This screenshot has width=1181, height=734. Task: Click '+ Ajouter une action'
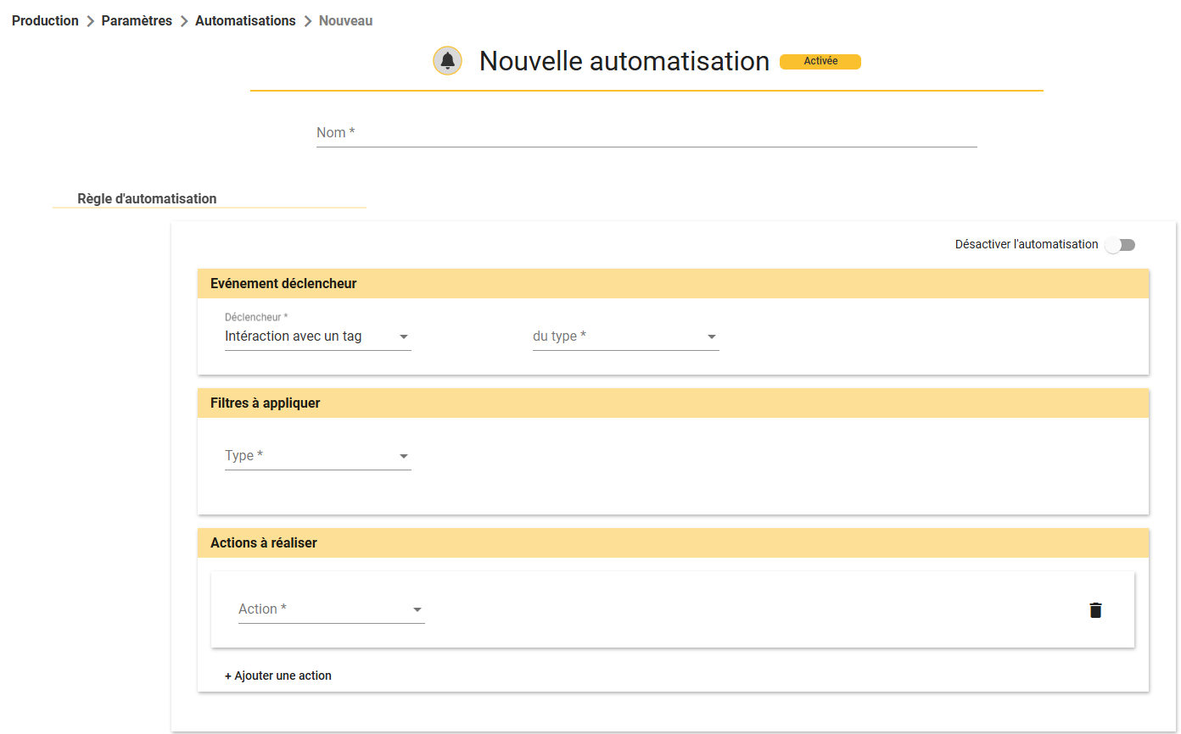(278, 676)
